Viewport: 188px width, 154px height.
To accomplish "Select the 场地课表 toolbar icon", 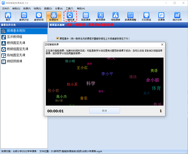I will coord(116,16).
